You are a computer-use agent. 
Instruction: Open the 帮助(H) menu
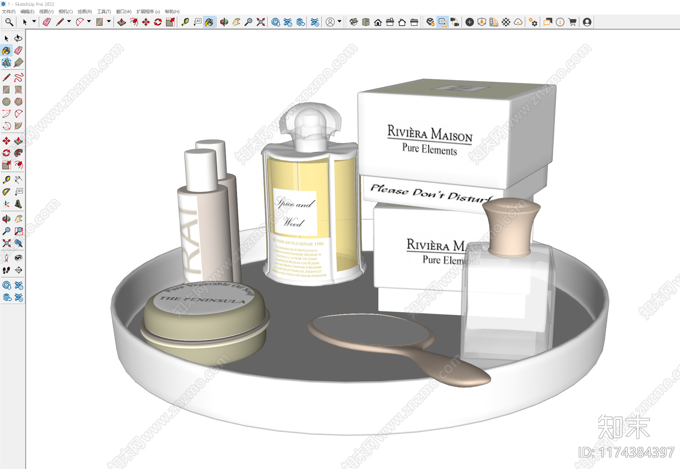[x=172, y=11]
